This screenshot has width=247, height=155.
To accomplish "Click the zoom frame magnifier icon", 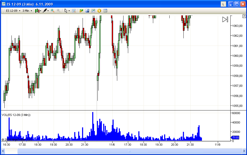I will click(x=74, y=11).
